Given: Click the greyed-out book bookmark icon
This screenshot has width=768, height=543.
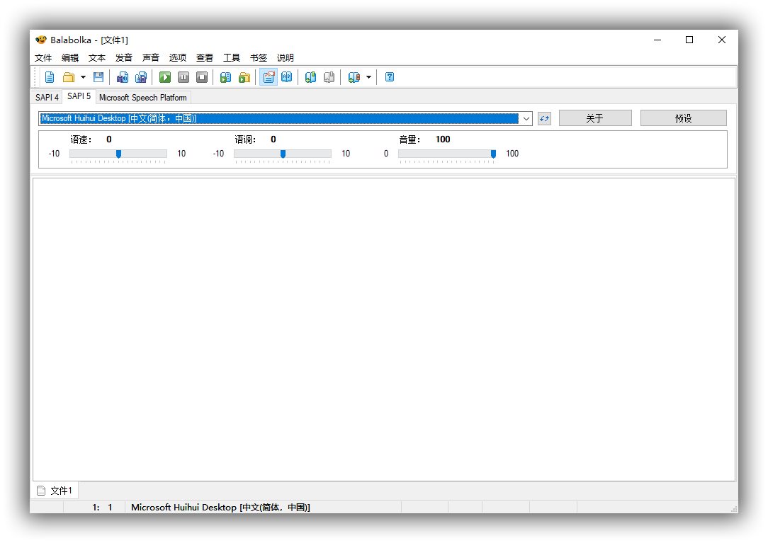Looking at the screenshot, I should tap(329, 77).
